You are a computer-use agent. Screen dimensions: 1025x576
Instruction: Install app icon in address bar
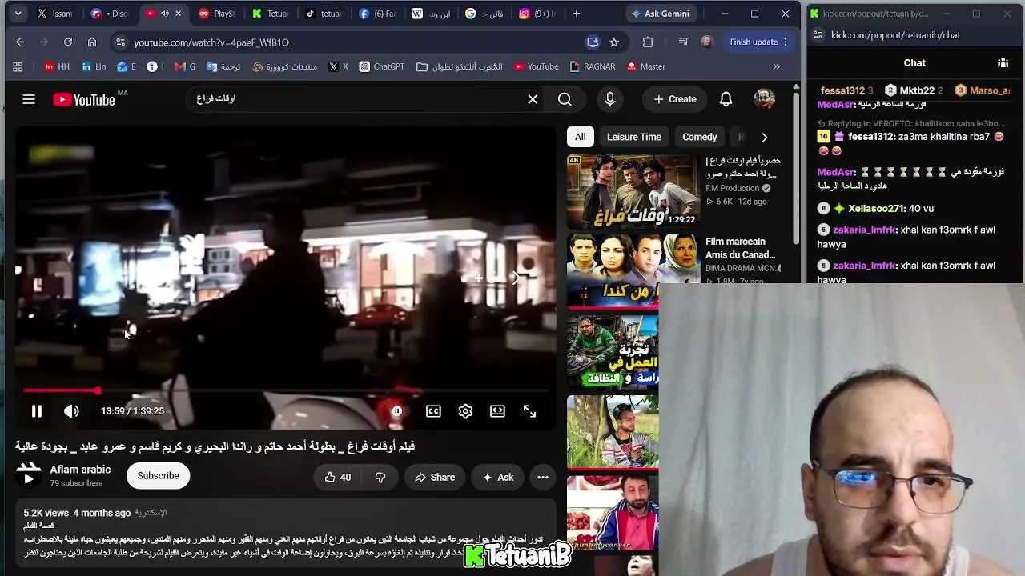pyautogui.click(x=593, y=42)
